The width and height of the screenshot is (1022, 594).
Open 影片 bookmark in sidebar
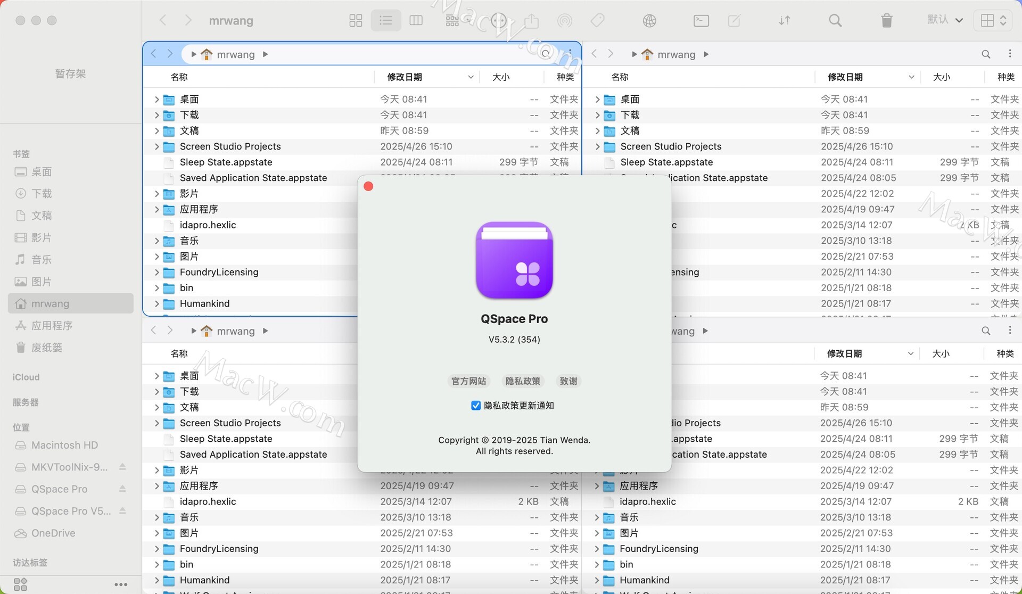[x=70, y=237]
